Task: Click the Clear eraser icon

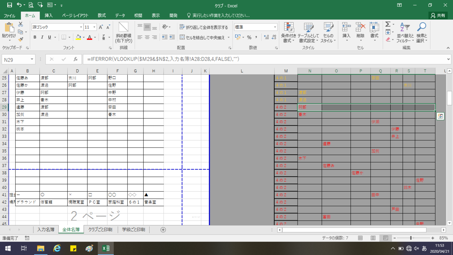Action: pos(388,40)
